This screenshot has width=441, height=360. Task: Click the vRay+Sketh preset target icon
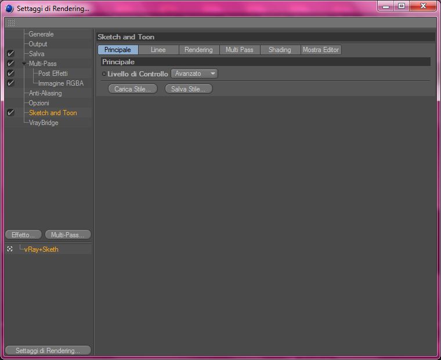[x=10, y=249]
